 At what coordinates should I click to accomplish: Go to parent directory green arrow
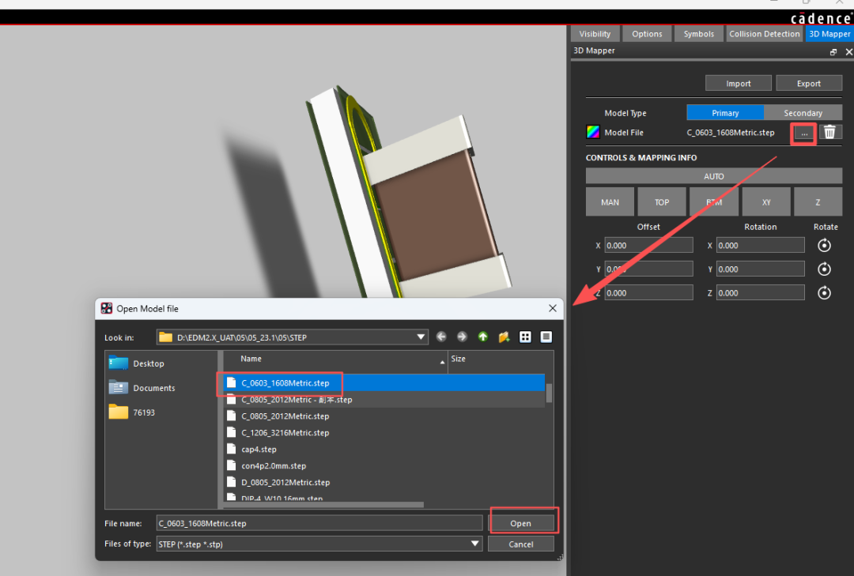click(483, 337)
